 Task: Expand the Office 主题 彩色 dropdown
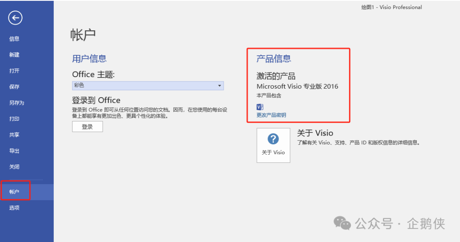tap(148, 85)
